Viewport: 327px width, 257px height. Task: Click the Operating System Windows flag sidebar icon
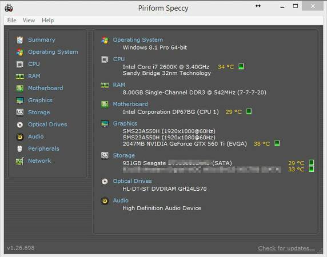tap(20, 52)
